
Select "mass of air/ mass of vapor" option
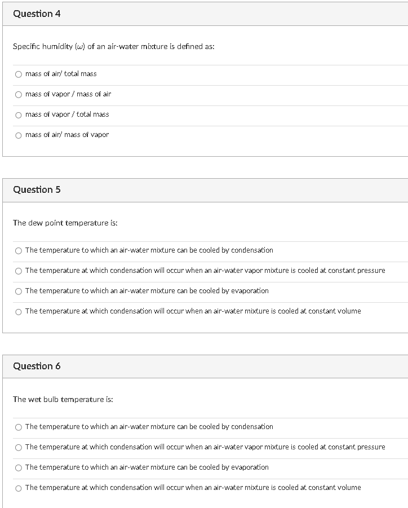pyautogui.click(x=19, y=135)
